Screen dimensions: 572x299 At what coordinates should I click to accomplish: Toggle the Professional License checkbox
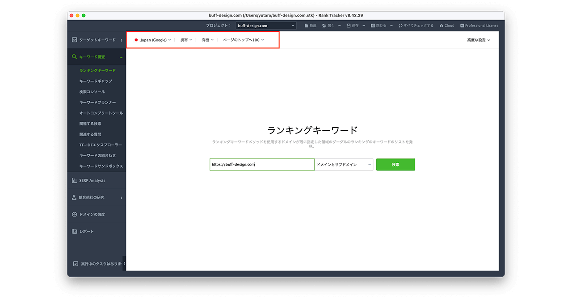point(462,26)
